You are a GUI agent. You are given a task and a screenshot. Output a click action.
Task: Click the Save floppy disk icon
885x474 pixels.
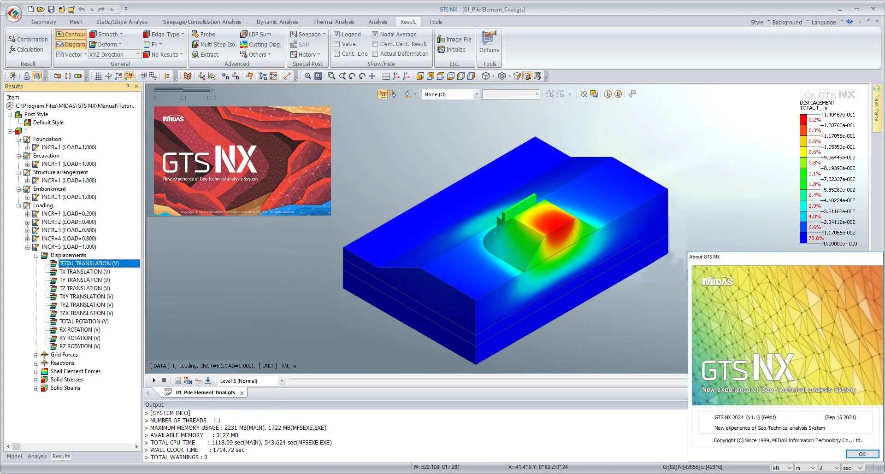click(x=51, y=9)
